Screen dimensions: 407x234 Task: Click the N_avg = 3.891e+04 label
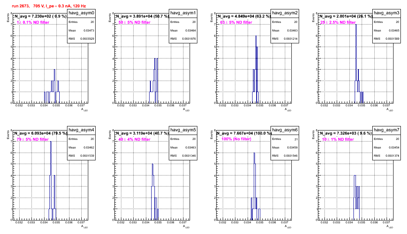point(142,16)
